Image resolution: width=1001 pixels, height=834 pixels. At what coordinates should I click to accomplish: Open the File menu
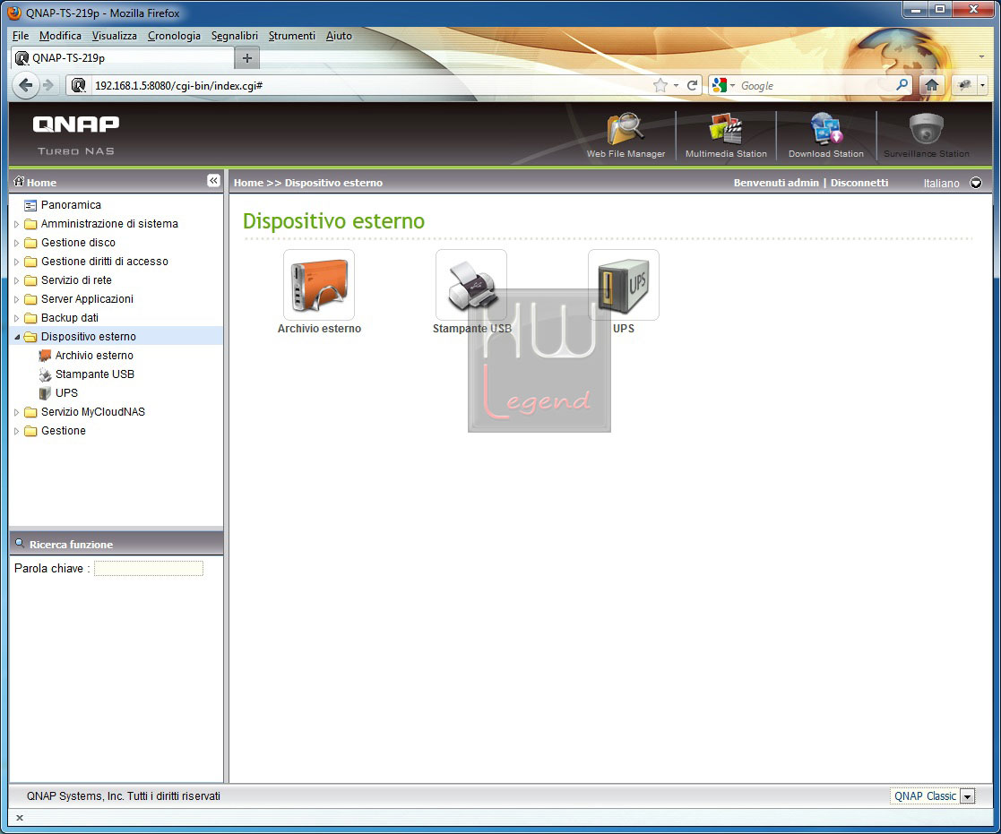[21, 36]
